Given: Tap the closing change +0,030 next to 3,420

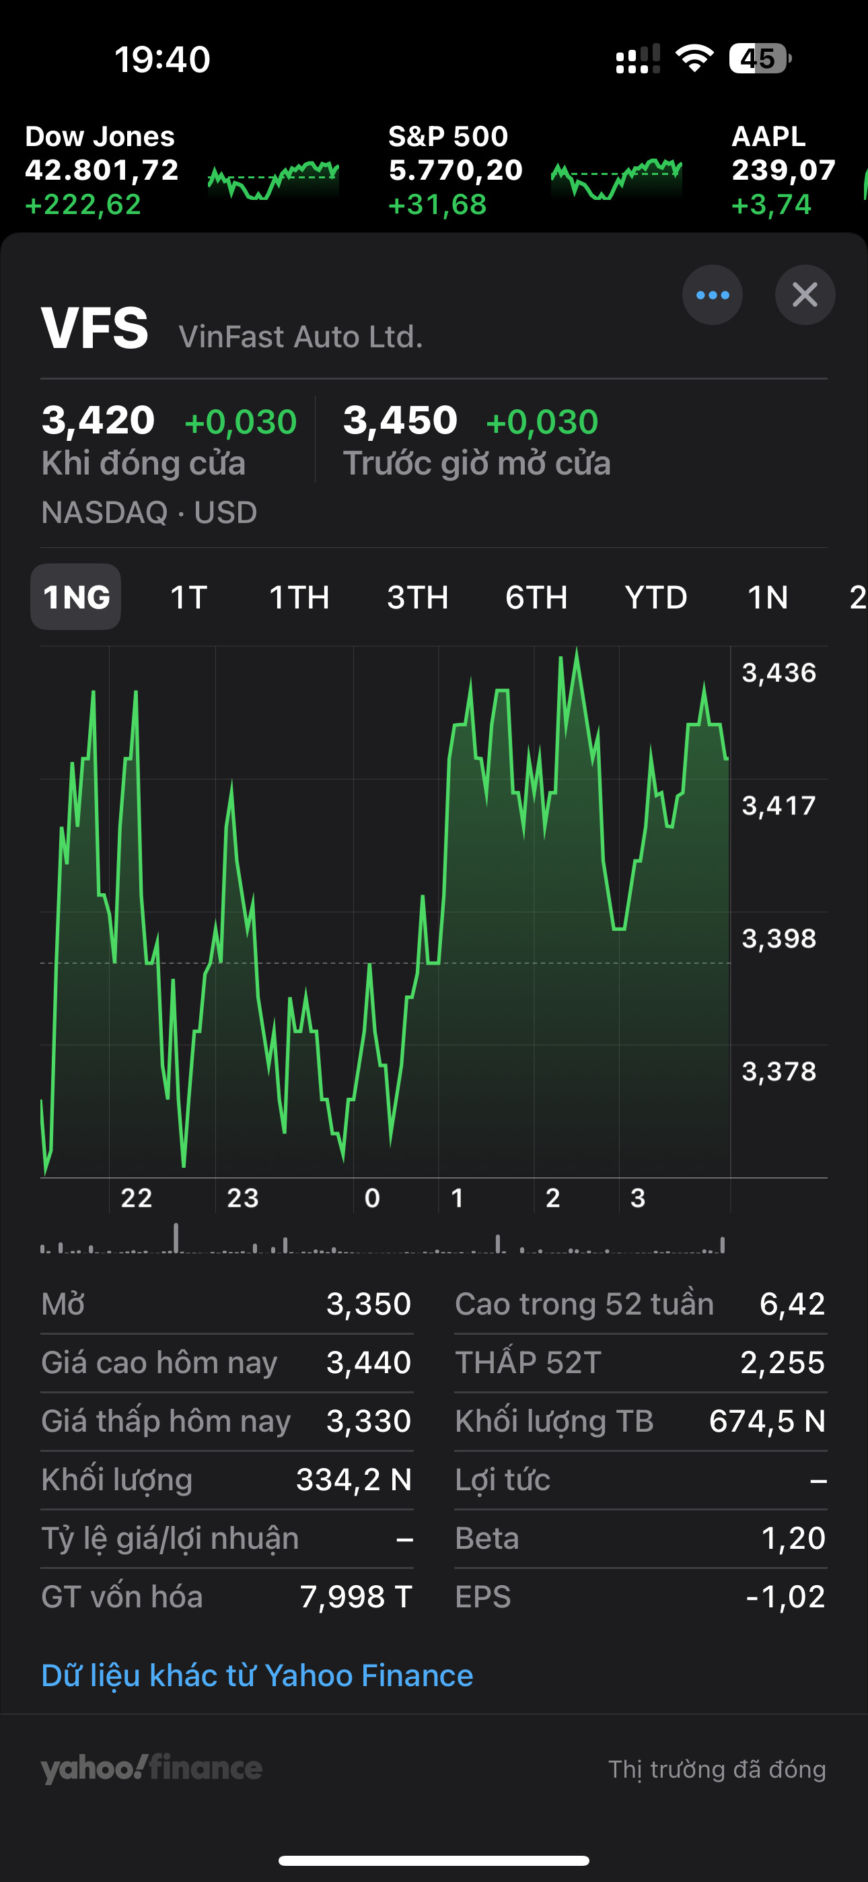Looking at the screenshot, I should (x=240, y=422).
